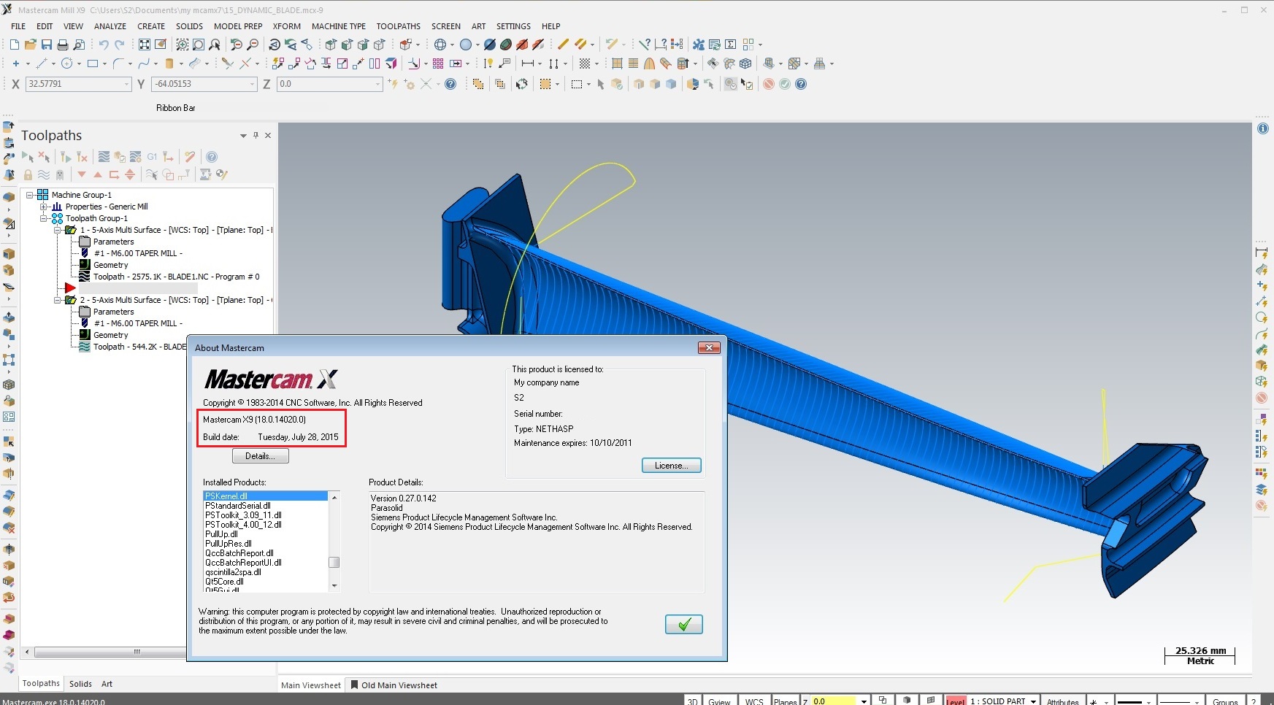Open the TOOLPATHS menu
The image size is (1274, 705).
[x=398, y=26]
